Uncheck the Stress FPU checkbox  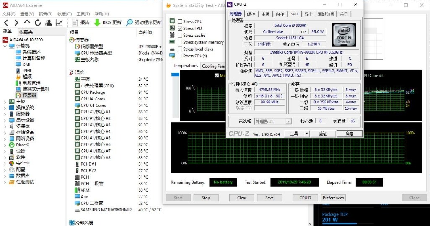point(180,28)
